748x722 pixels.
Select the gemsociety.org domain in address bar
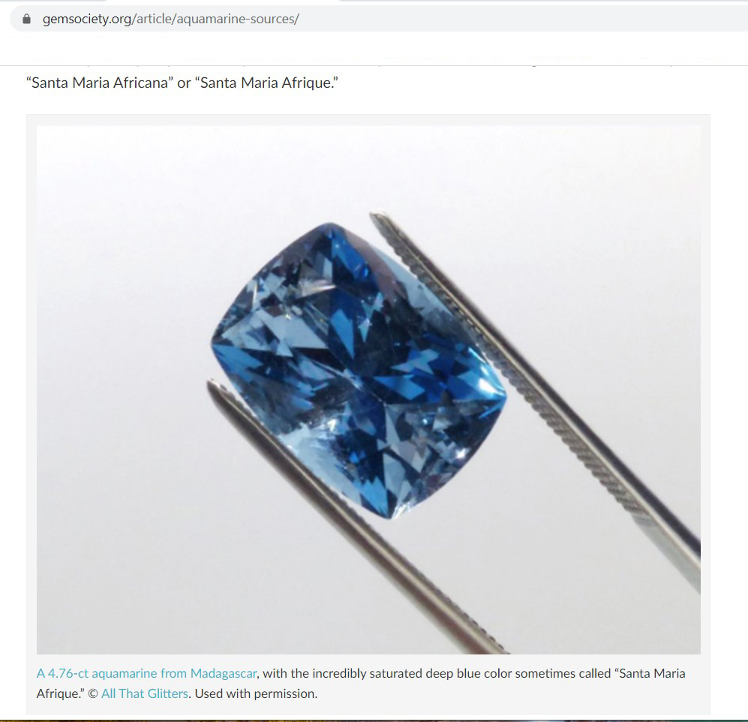(x=87, y=19)
